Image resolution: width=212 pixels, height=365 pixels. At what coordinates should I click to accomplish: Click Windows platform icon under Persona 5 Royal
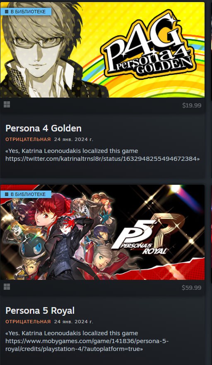coord(7,287)
